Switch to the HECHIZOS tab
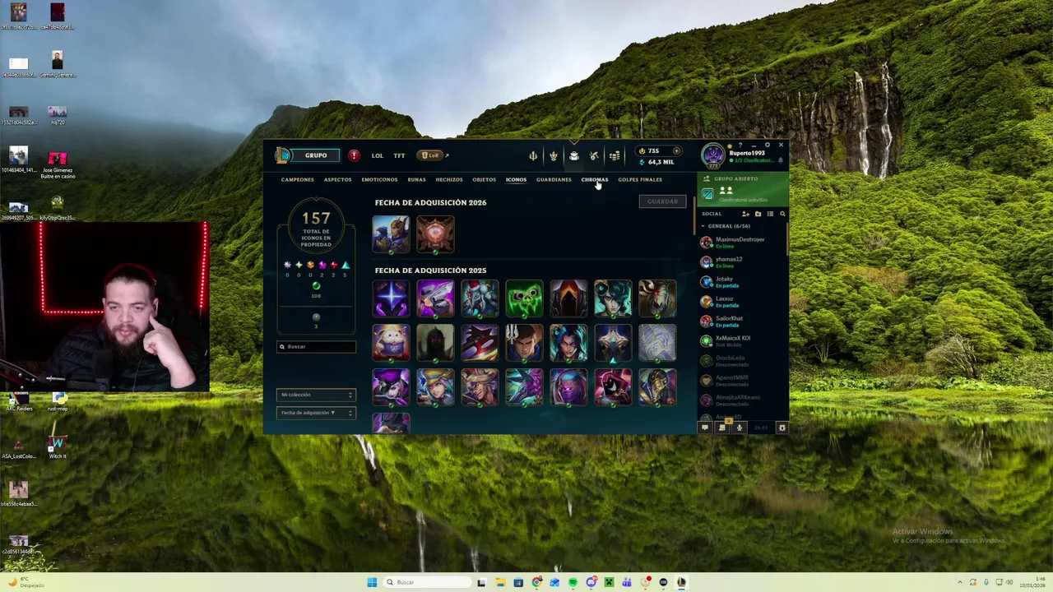 [x=449, y=179]
